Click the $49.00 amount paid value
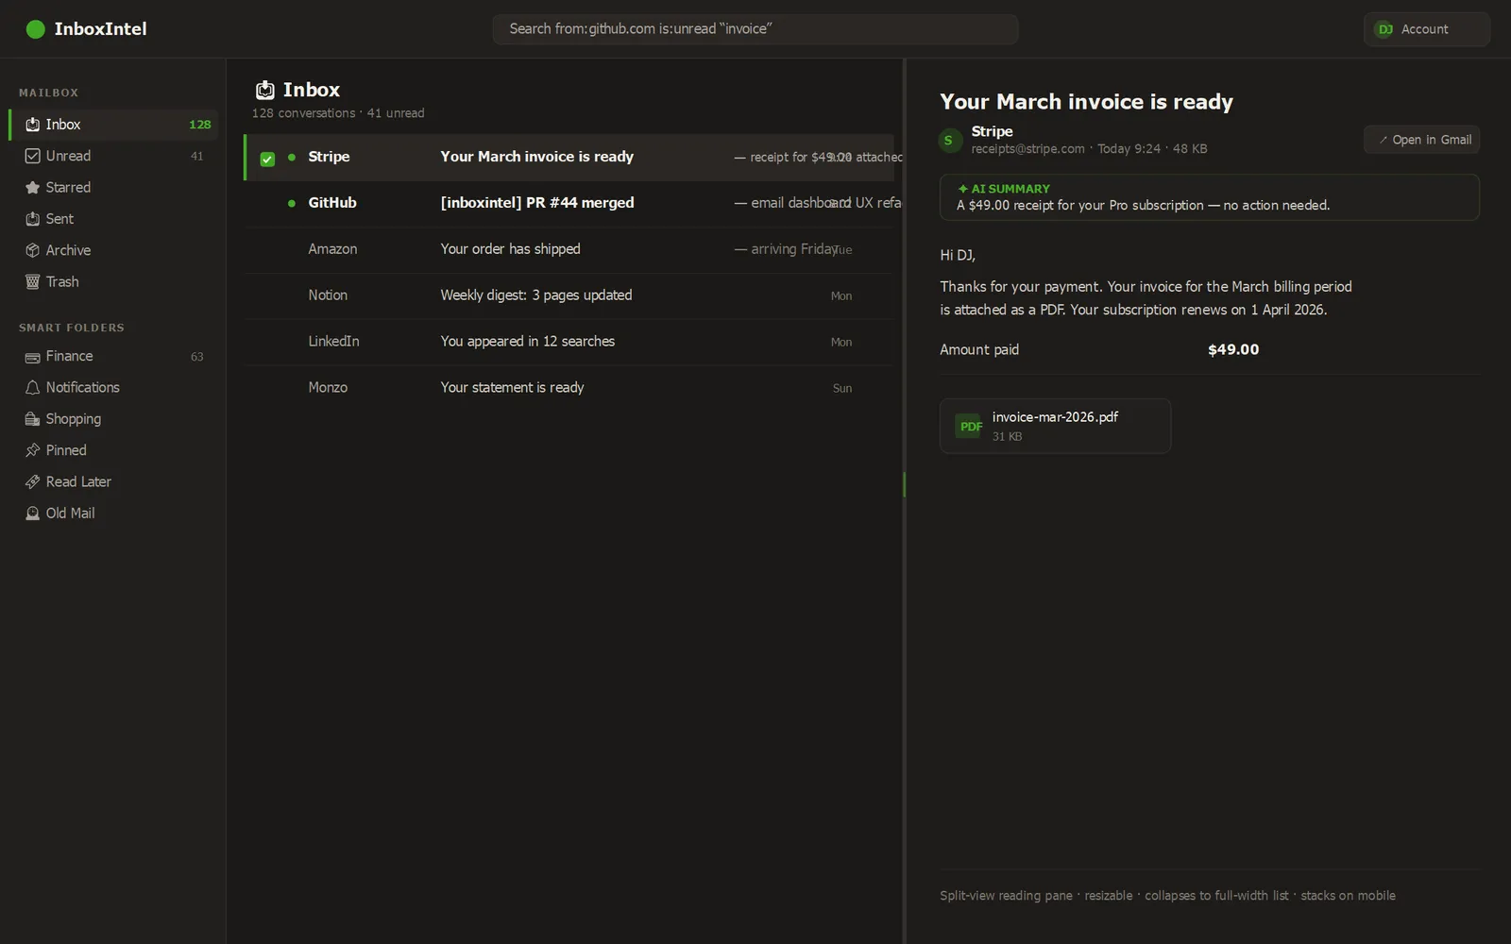Viewport: 1511px width, 944px height. [x=1233, y=349]
